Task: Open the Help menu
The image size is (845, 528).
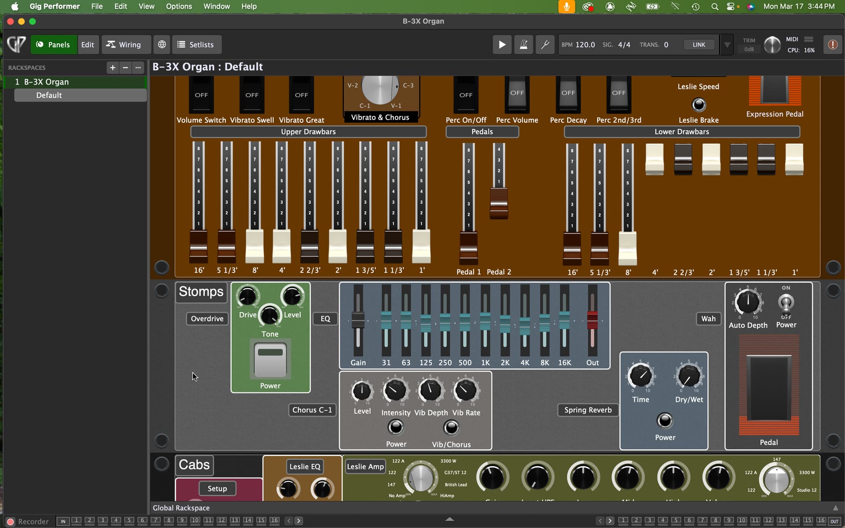Action: [x=249, y=7]
